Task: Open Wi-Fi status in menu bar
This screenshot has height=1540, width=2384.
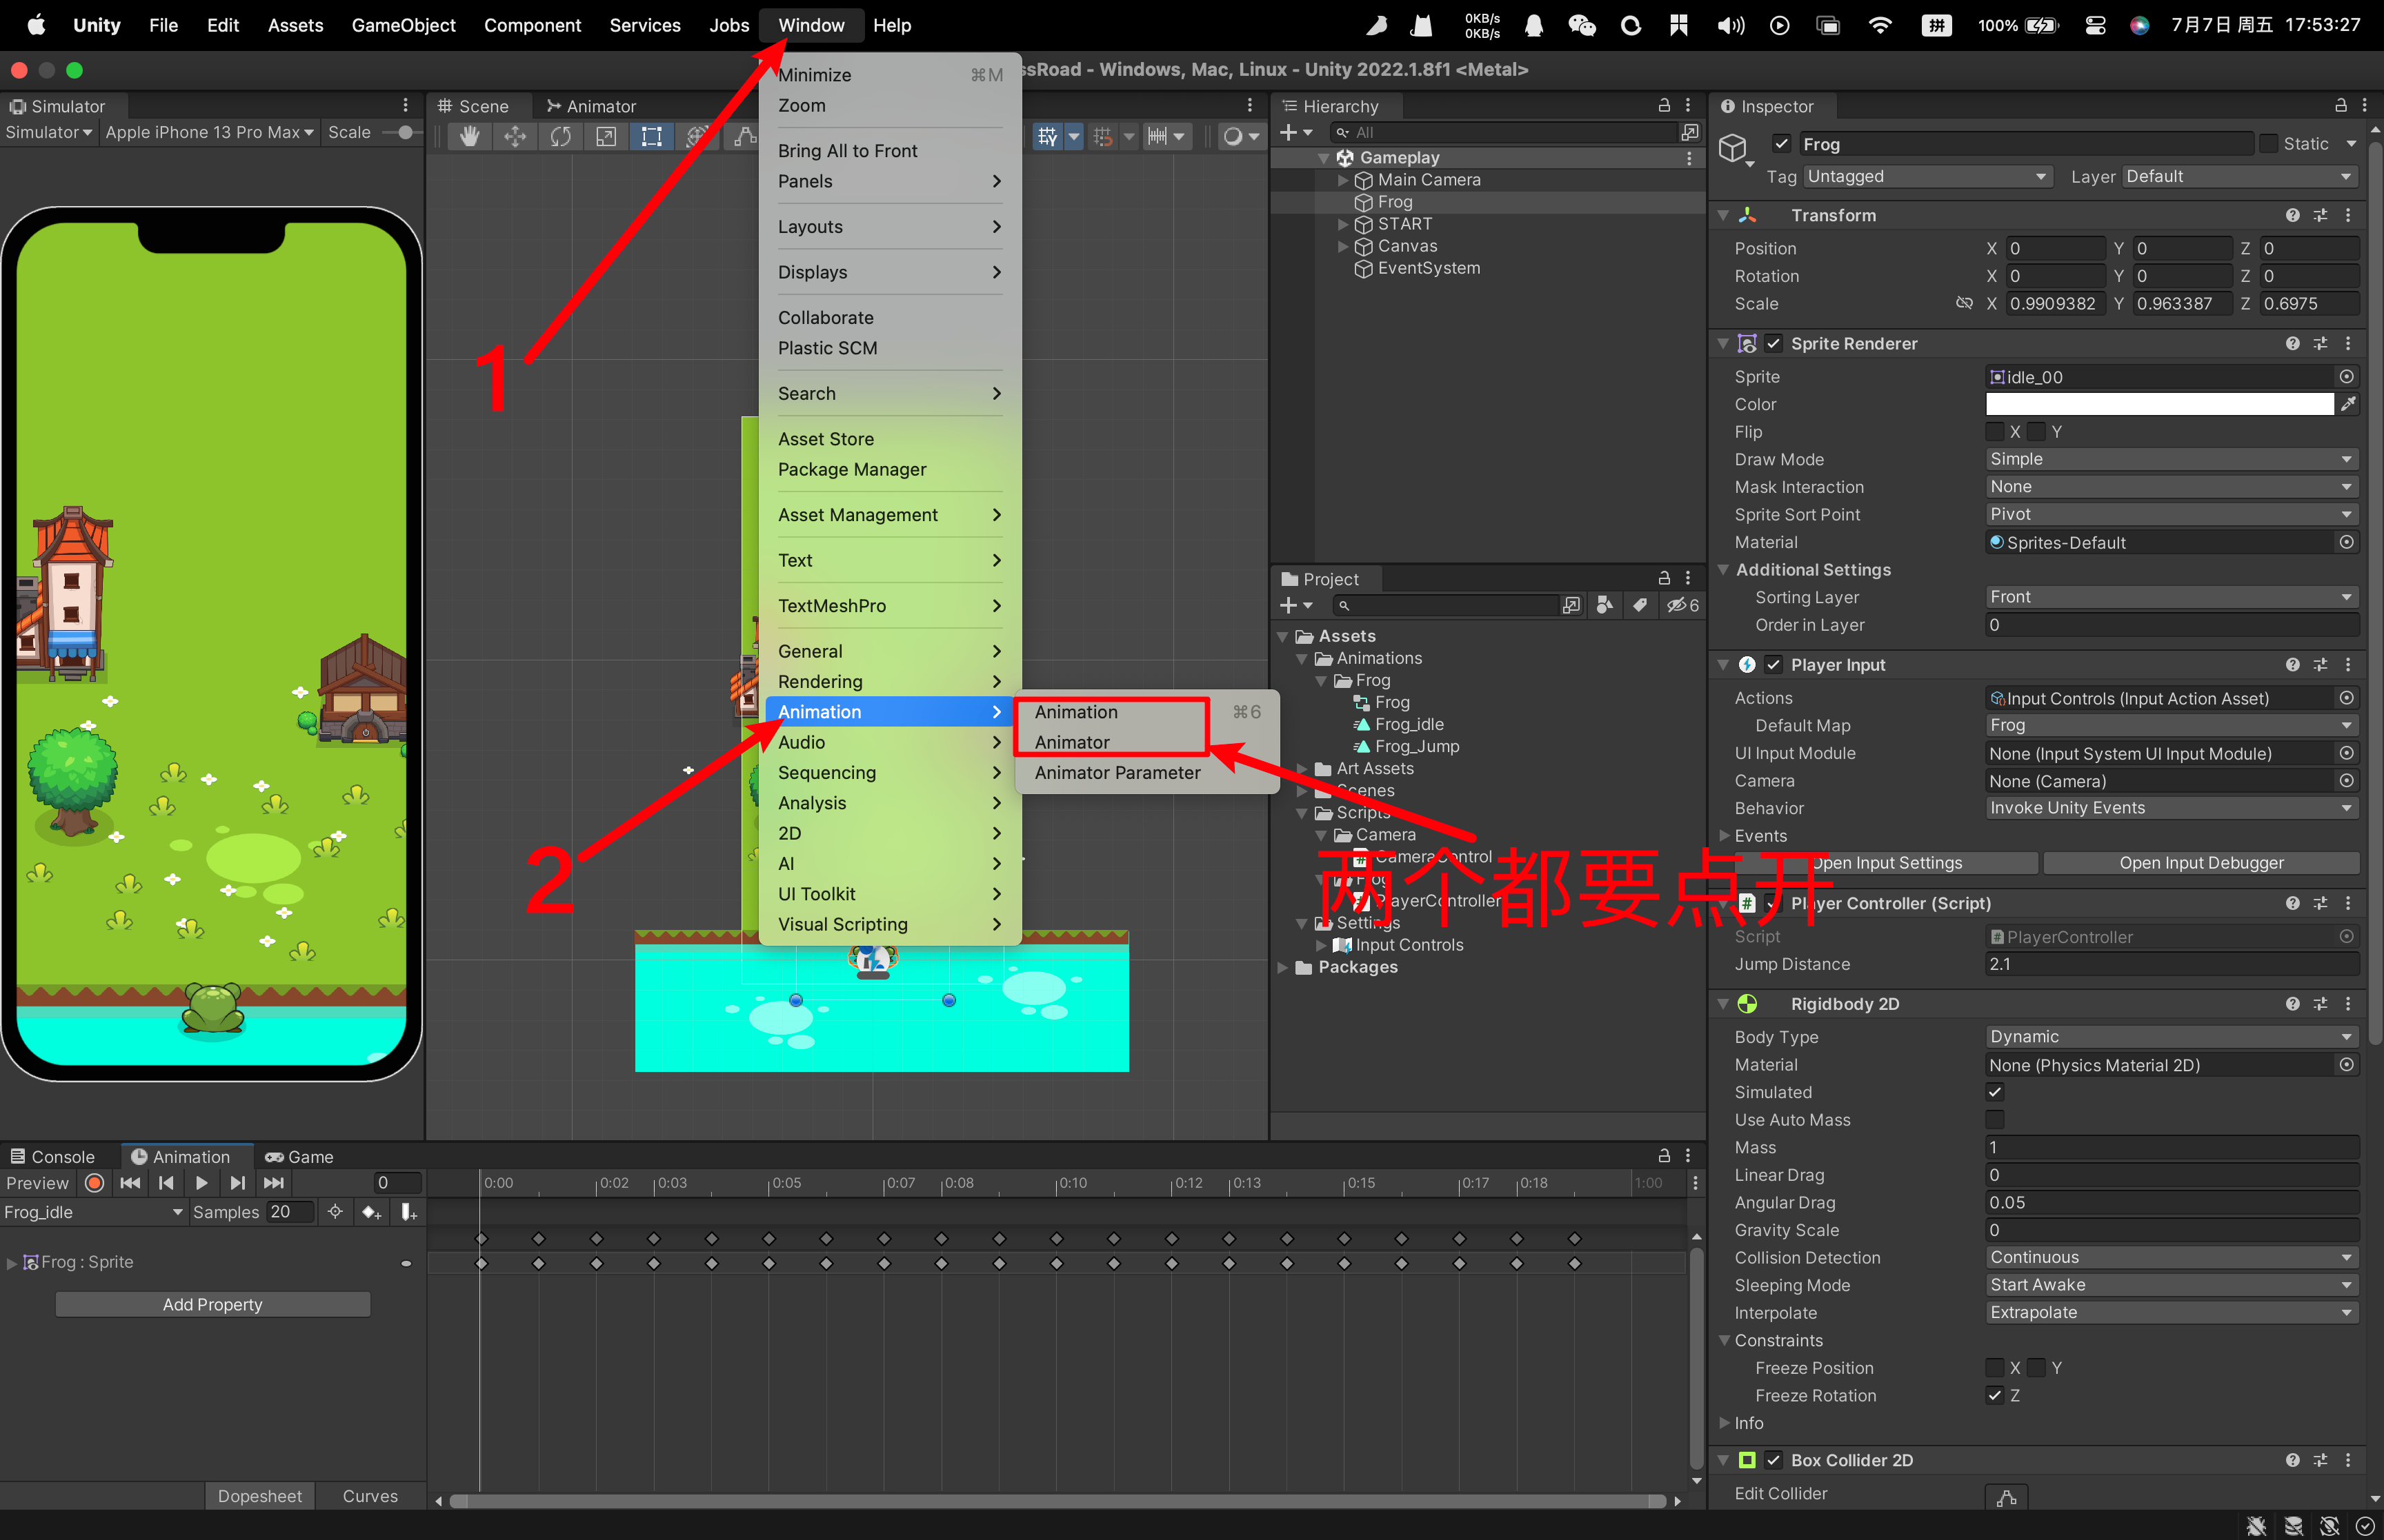Action: (1880, 25)
